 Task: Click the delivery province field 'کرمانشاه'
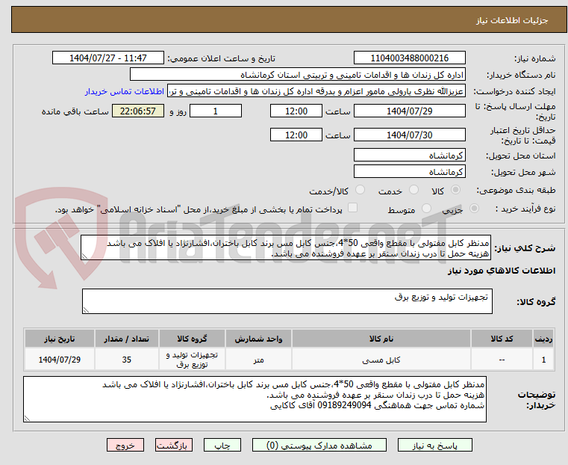[x=409, y=155]
